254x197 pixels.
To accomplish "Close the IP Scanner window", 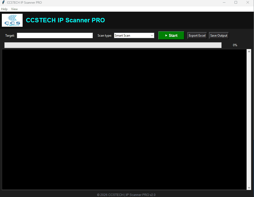I will coord(248,2).
